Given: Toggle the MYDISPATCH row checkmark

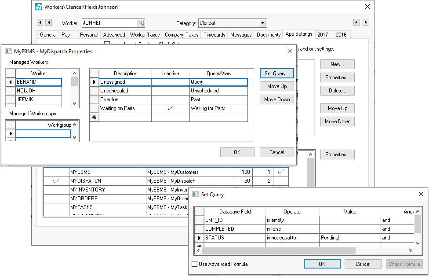Looking at the screenshot, I should coord(56,181).
